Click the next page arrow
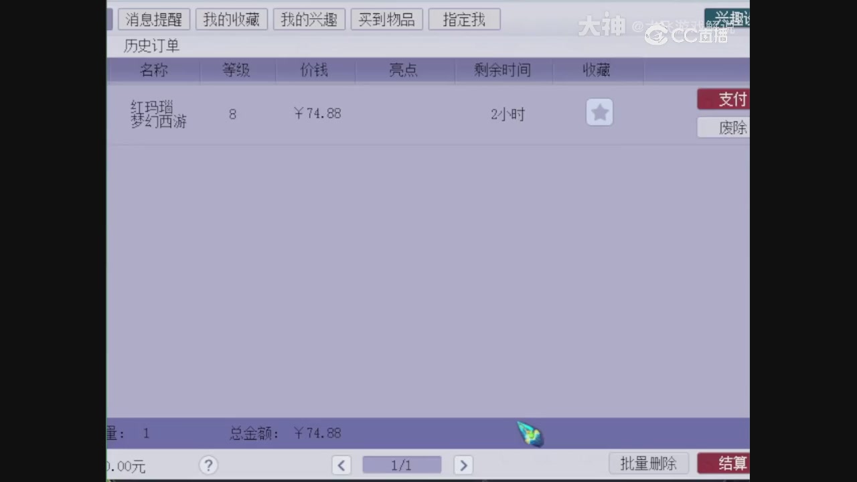 (463, 465)
